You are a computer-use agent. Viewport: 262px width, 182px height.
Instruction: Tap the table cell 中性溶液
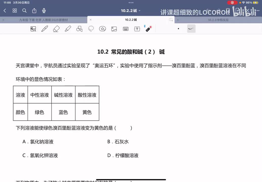point(40,95)
